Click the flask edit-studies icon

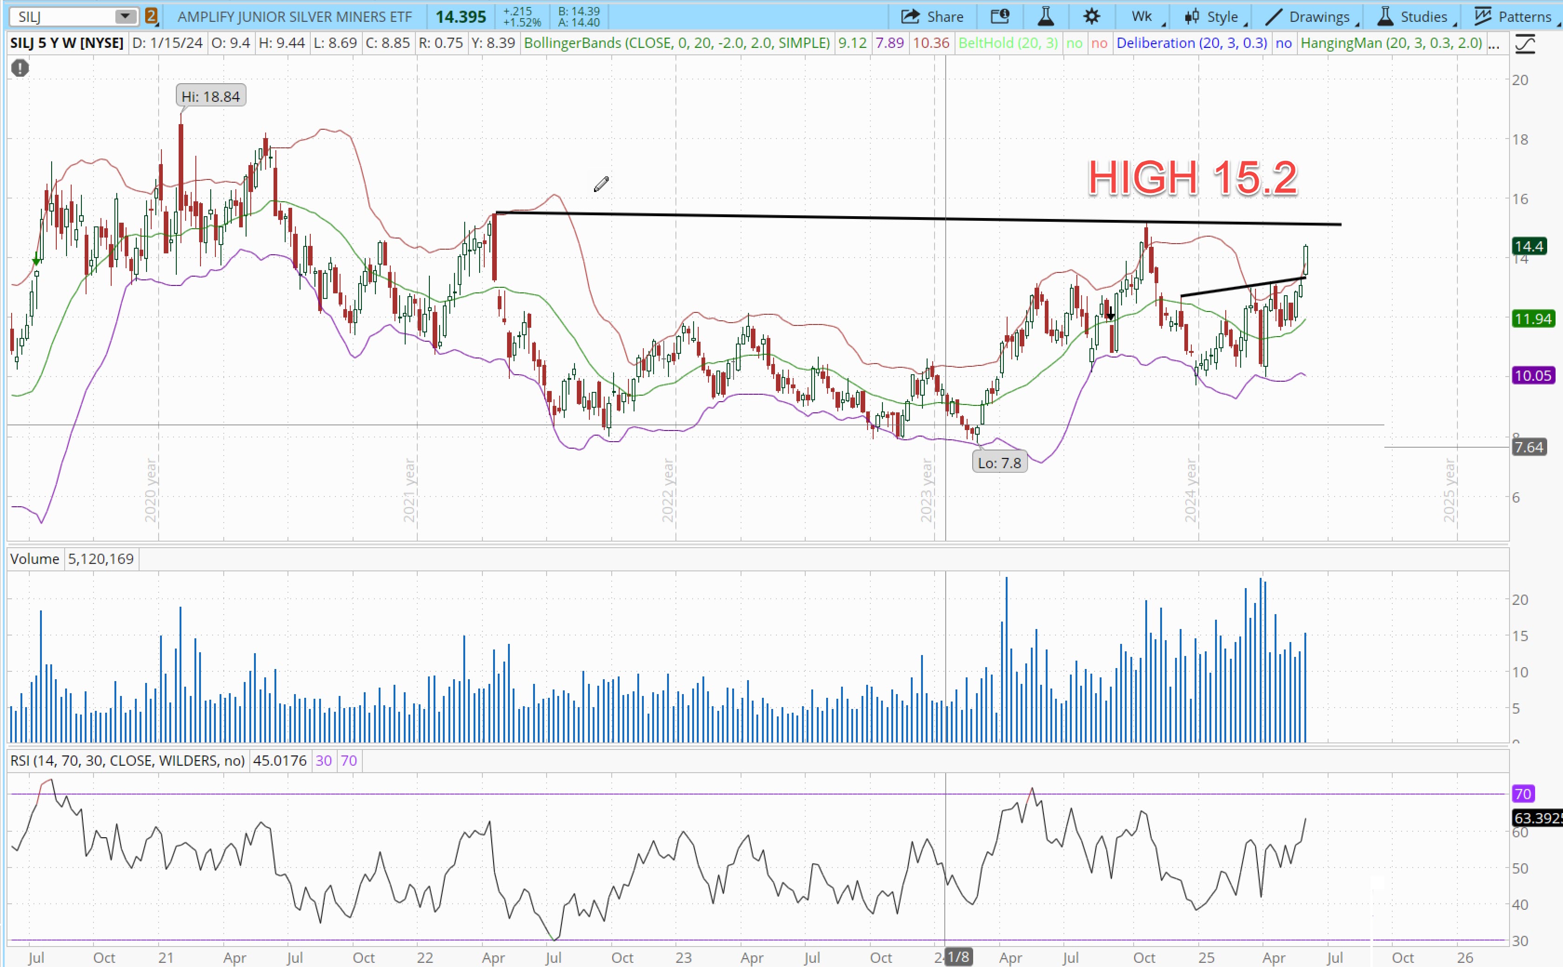point(1046,17)
